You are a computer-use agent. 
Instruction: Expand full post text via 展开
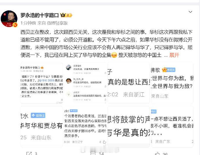pyautogui.click(x=174, y=55)
